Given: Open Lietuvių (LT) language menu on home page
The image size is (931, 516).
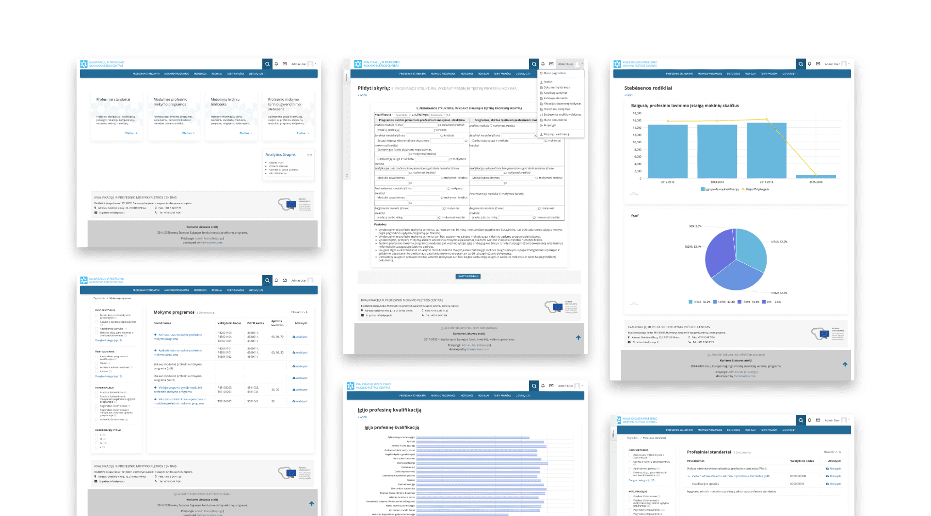Looking at the screenshot, I should (x=256, y=74).
